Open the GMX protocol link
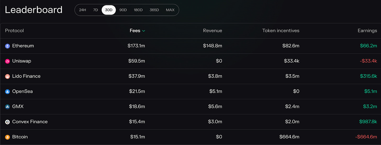 18,106
